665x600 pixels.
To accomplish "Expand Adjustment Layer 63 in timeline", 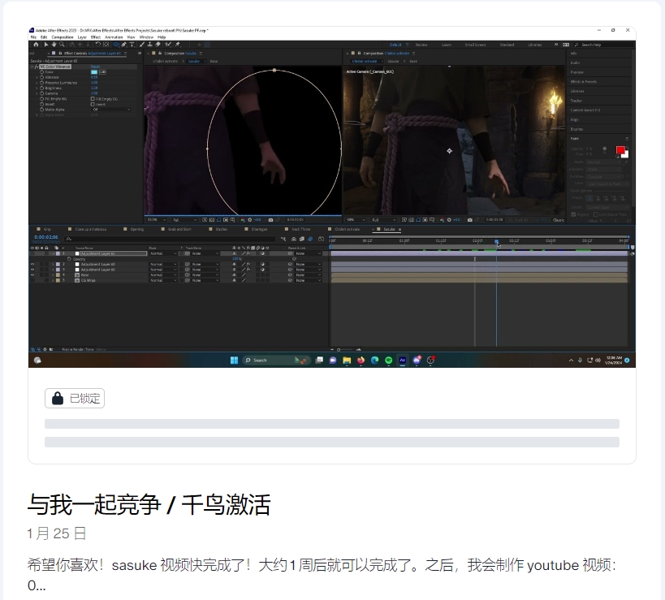I will (53, 264).
